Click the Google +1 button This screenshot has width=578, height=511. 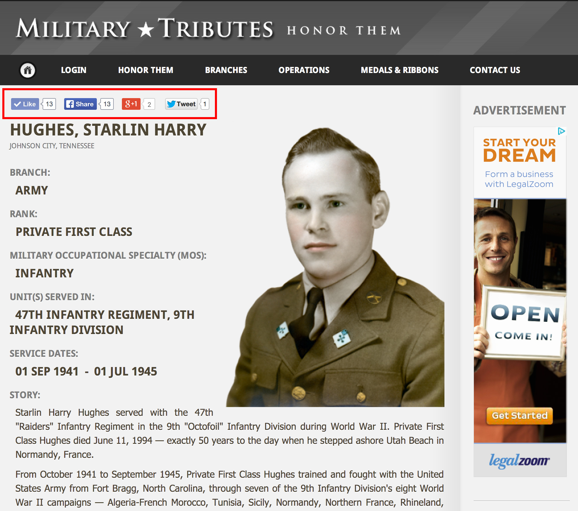point(131,104)
